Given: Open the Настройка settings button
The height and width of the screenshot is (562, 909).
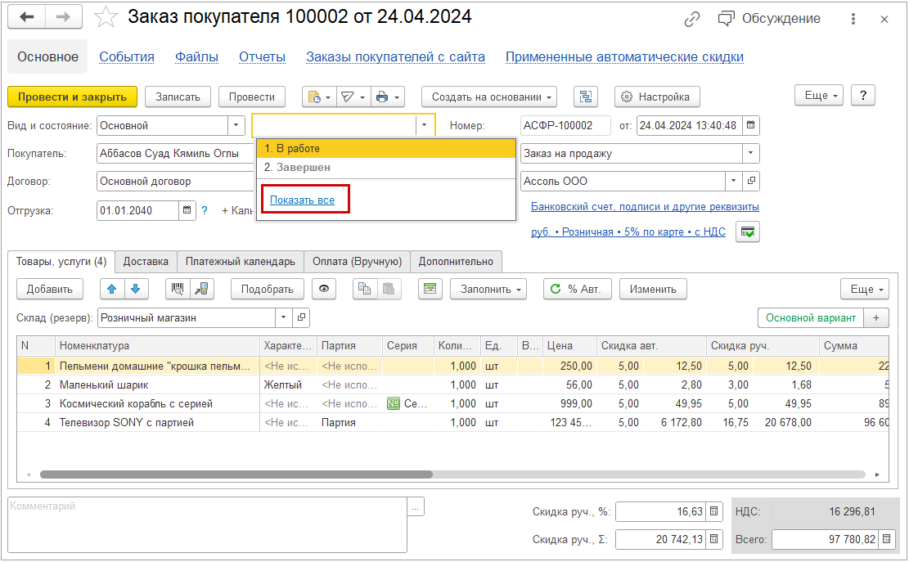Looking at the screenshot, I should point(657,97).
